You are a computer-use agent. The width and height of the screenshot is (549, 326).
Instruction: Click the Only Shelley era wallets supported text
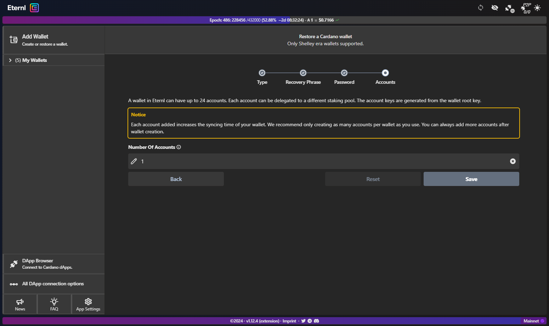326,43
